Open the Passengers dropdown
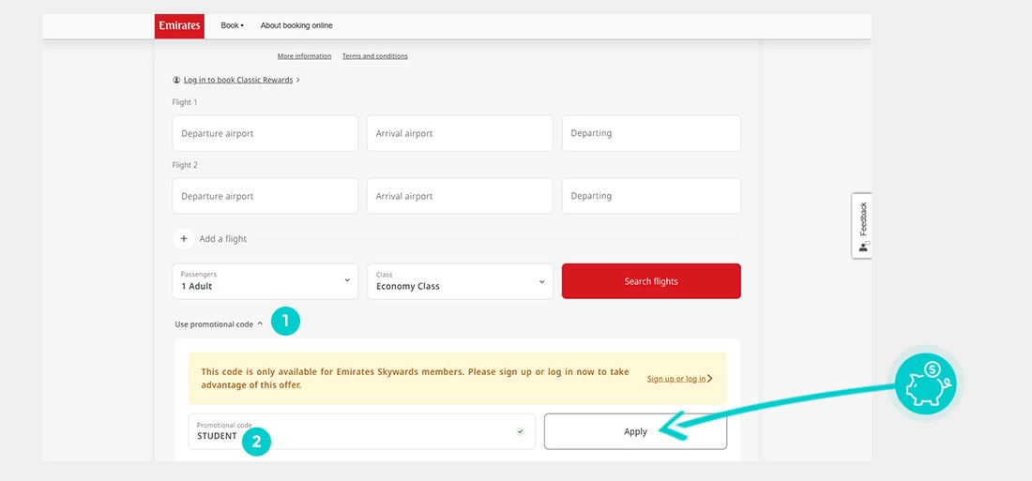 (x=266, y=281)
